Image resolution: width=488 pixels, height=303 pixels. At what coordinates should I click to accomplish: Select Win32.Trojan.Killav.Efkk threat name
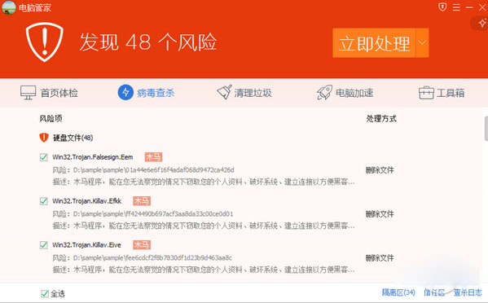(x=87, y=201)
